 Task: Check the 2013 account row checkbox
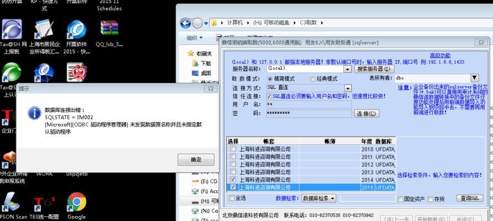click(x=233, y=172)
